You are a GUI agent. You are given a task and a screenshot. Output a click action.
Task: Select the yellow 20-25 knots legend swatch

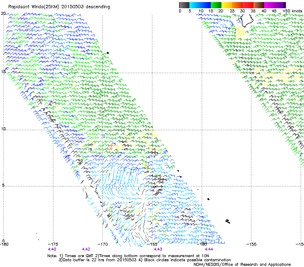coord(227,5)
